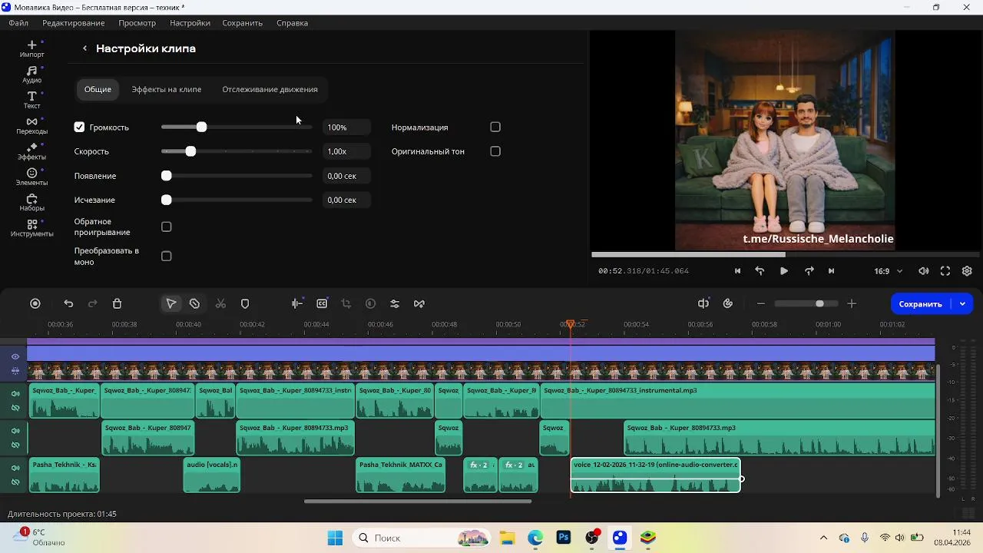983x553 pixels.
Task: Select the blade cutting tool
Action: pyautogui.click(x=195, y=304)
